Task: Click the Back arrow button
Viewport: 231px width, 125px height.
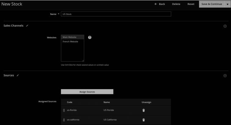Action: [160, 4]
